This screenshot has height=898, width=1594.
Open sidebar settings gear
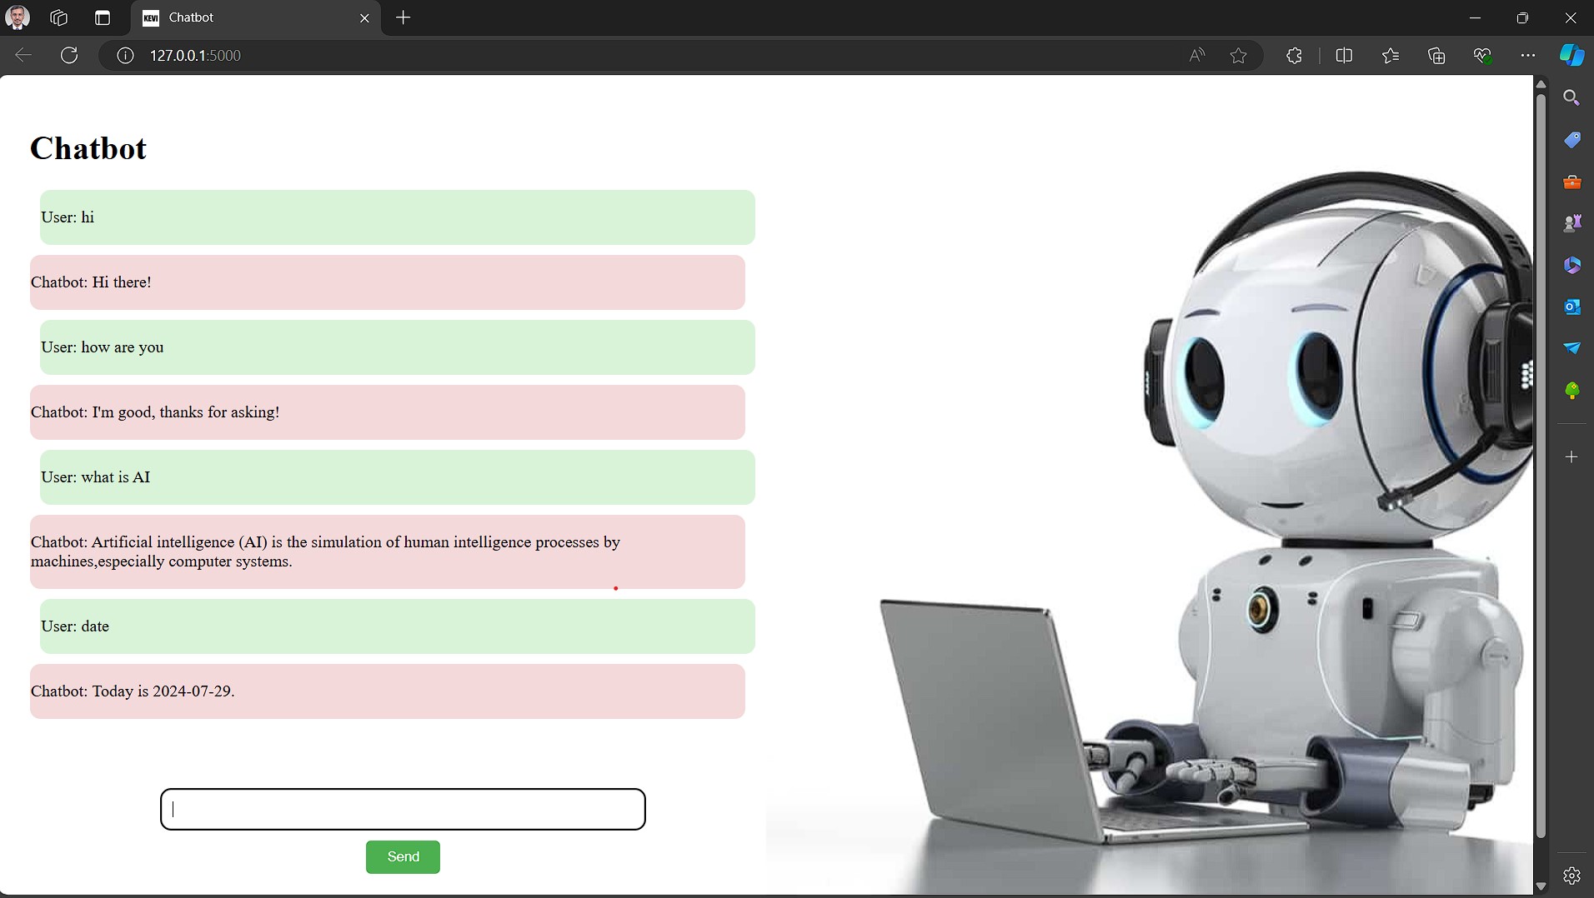pyautogui.click(x=1571, y=876)
